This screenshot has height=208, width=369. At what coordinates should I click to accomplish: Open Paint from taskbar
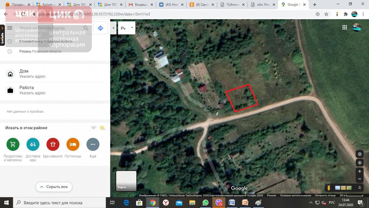pyautogui.click(x=258, y=203)
